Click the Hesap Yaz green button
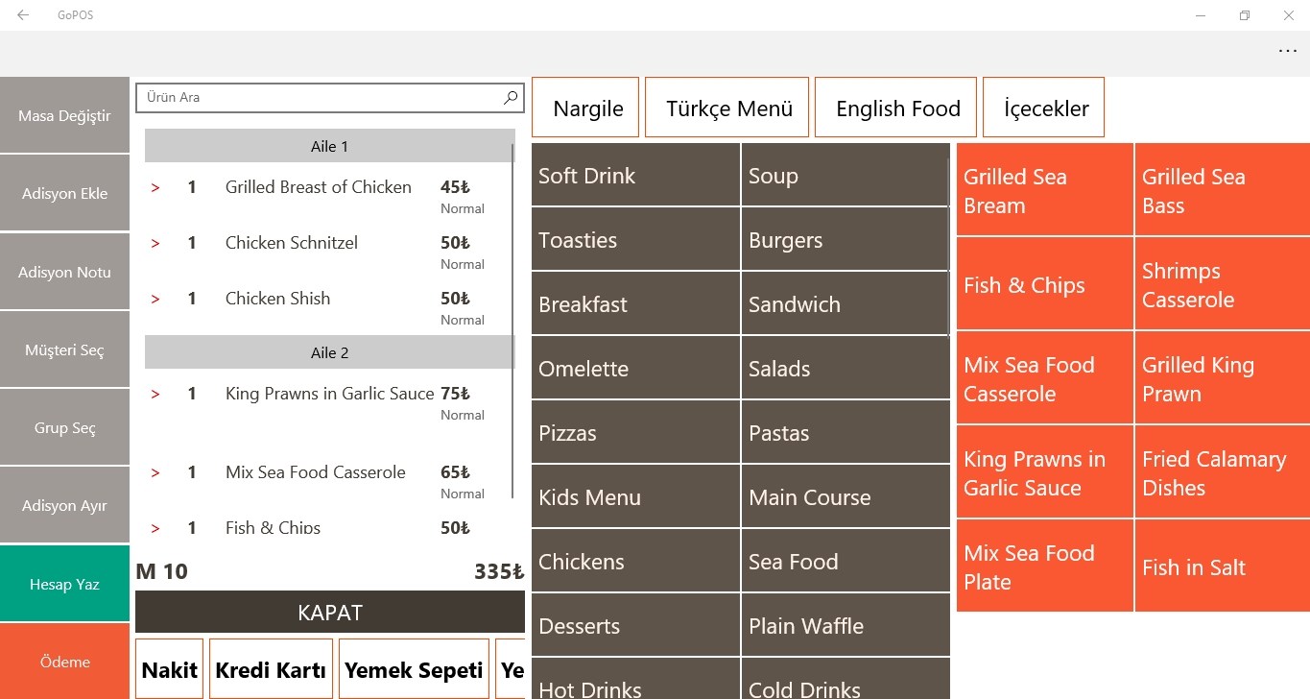This screenshot has width=1310, height=699. [x=64, y=584]
